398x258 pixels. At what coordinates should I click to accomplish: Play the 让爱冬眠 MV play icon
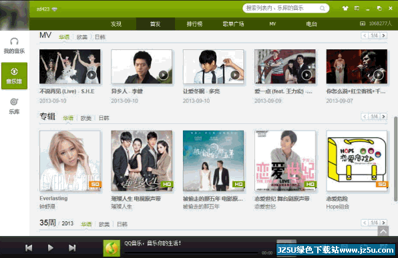[x=235, y=75]
